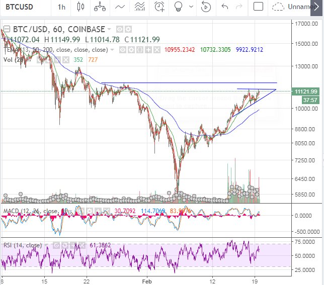The width and height of the screenshot is (324, 285).
Task: Click the lightbulb ideas icon
Action: pos(178,7)
